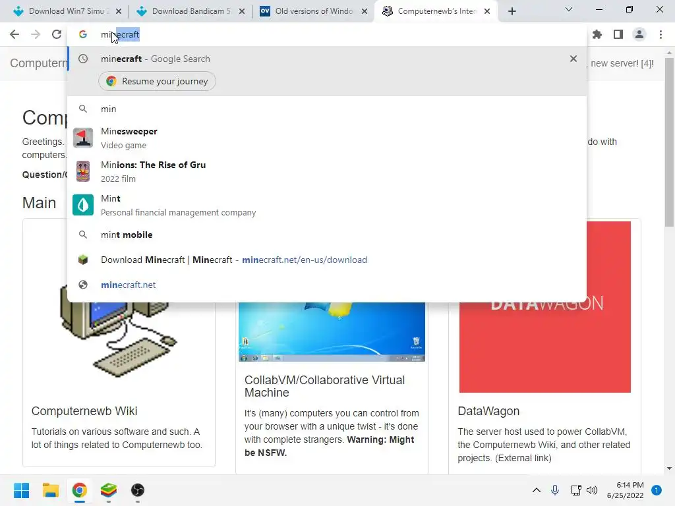This screenshot has height=506, width=675.
Task: Click the globe icon beside minecraft.net
Action: (83, 285)
